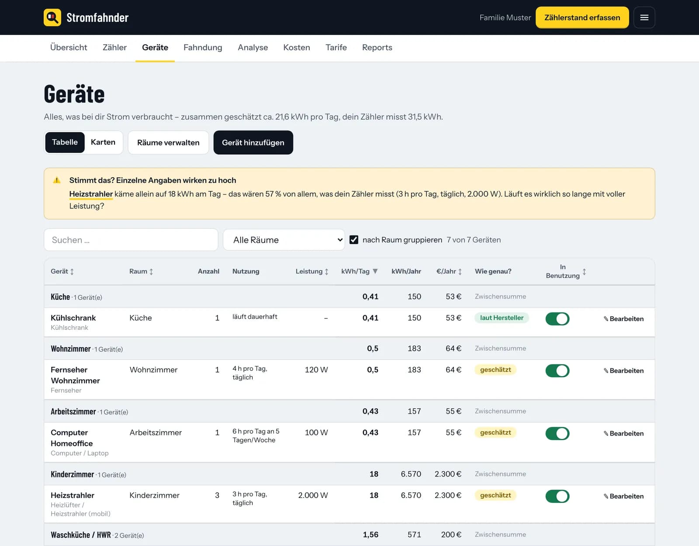Click the 'Kinderzimmer' group header row
The height and width of the screenshot is (546, 699).
pos(349,474)
